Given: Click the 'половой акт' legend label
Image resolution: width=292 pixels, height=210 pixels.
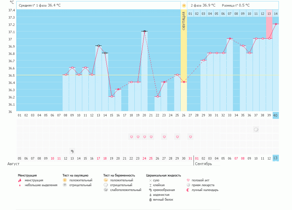Looking at the screenshot, I should click(x=201, y=180).
